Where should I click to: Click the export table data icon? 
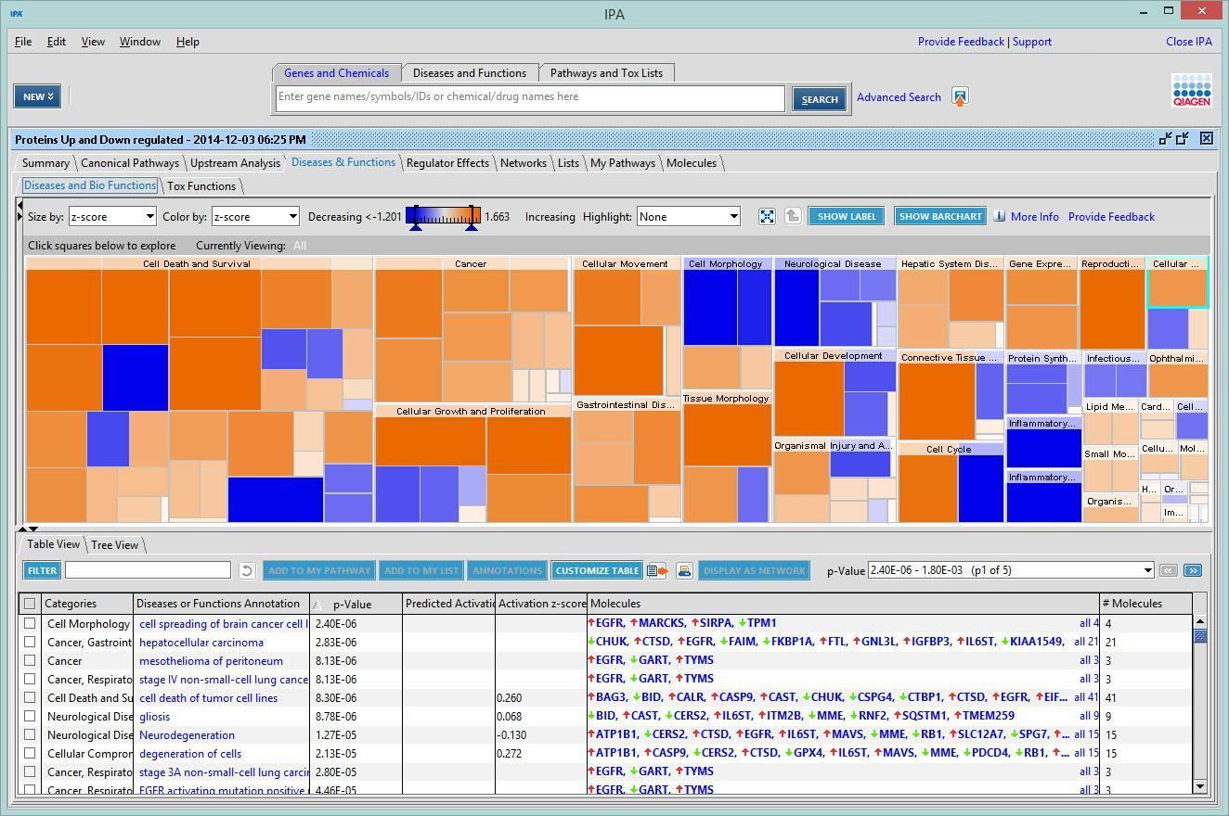(657, 570)
